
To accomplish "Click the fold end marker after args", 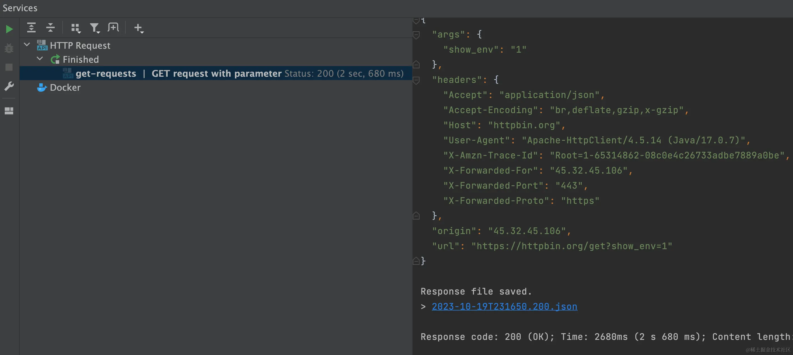I will pyautogui.click(x=416, y=64).
